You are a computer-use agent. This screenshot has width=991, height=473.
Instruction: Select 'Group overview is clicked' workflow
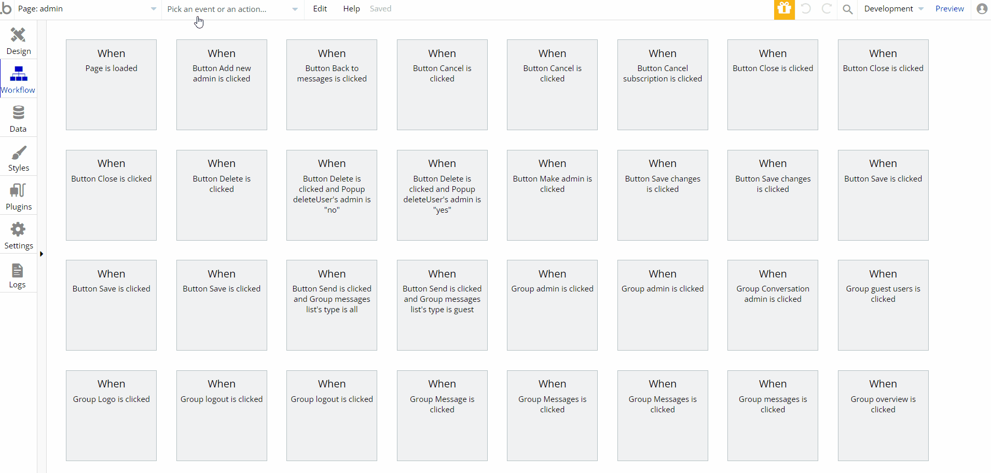[x=883, y=415]
